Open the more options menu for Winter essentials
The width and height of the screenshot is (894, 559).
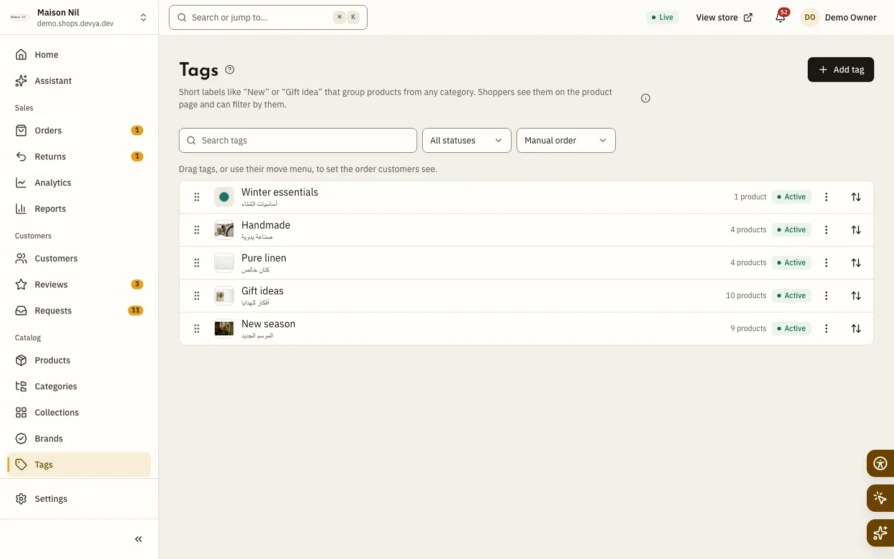click(826, 197)
